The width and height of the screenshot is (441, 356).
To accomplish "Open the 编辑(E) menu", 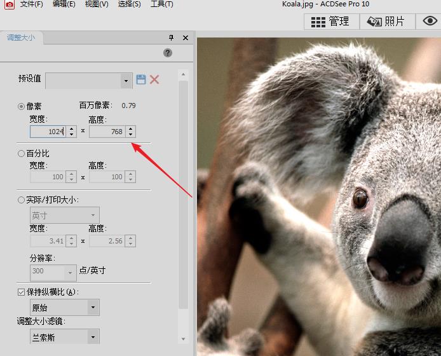I will [x=64, y=4].
